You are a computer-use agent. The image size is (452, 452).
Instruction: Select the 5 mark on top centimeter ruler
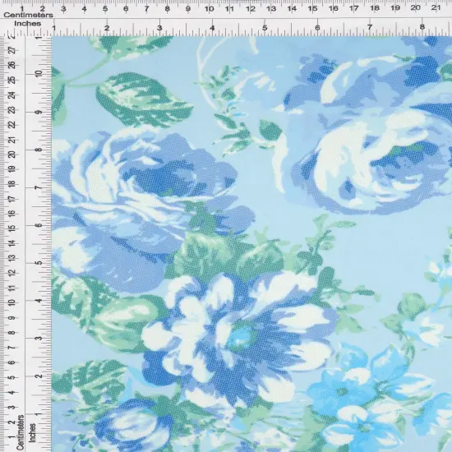point(105,9)
